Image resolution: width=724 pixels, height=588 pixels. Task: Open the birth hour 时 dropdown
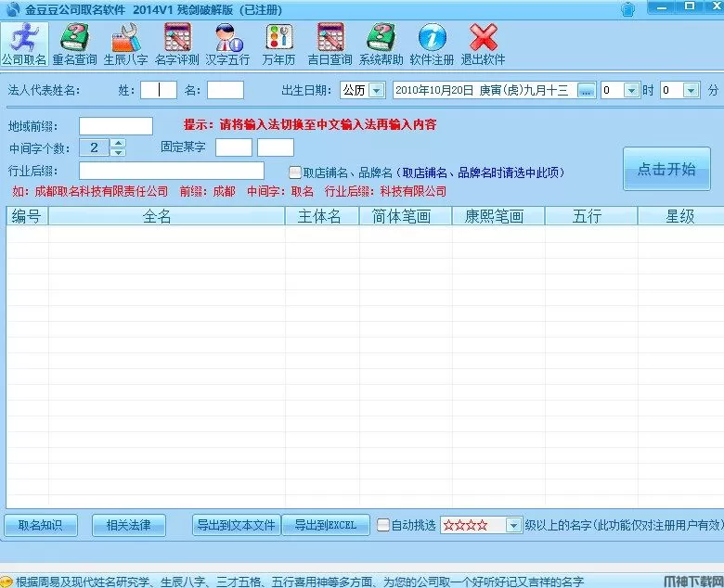click(631, 91)
